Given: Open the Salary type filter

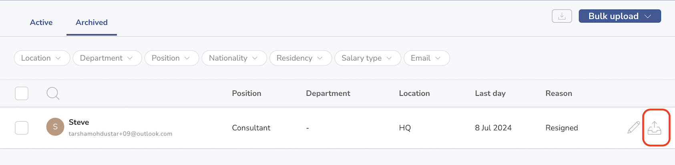Looking at the screenshot, I should pyautogui.click(x=368, y=58).
